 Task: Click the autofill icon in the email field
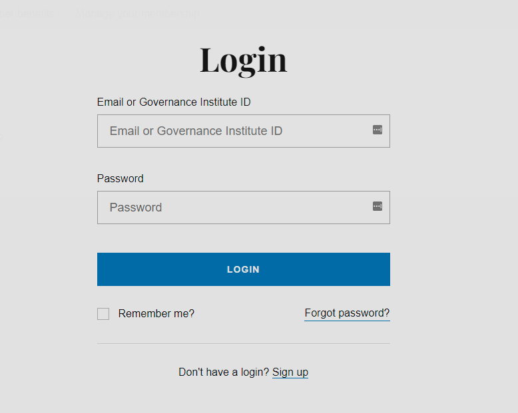[x=378, y=130]
